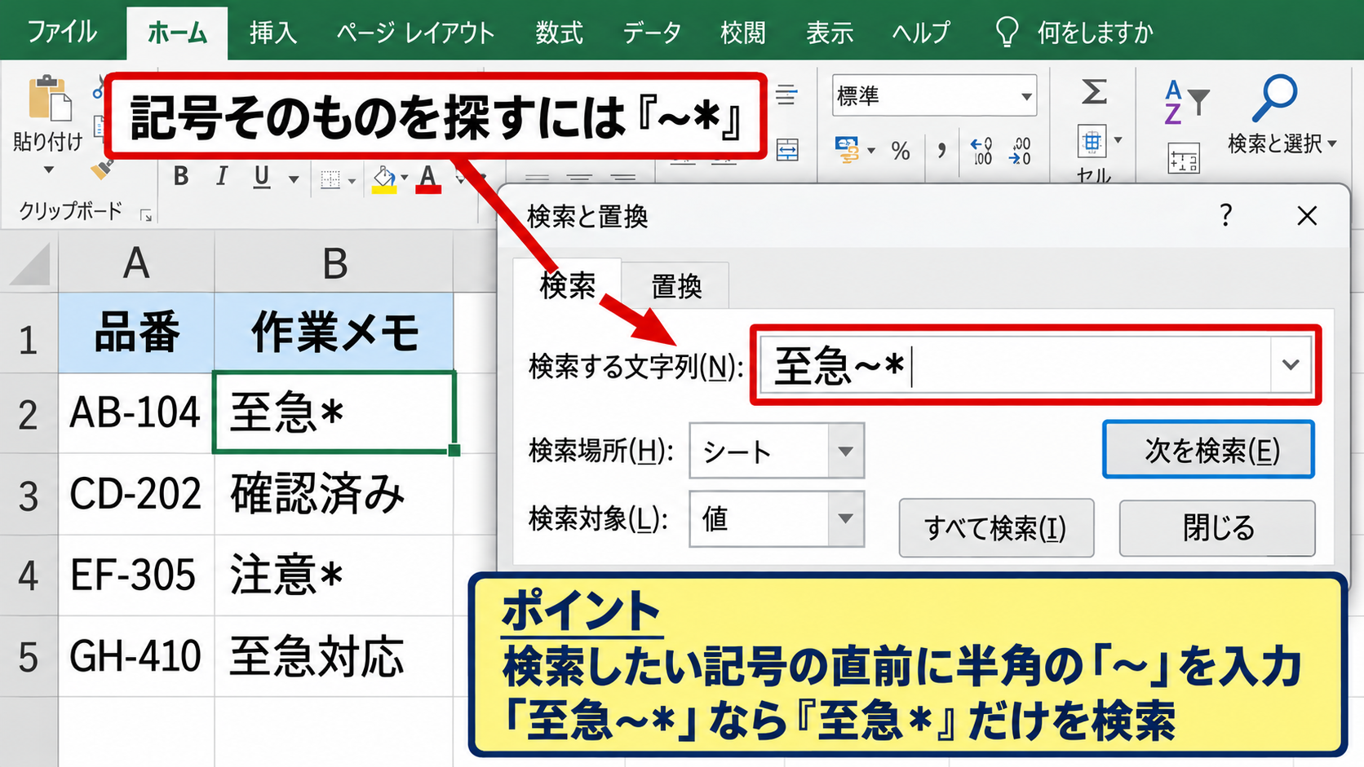The width and height of the screenshot is (1364, 767).
Task: Open the fill color dropdown arrow
Action: pos(404,178)
